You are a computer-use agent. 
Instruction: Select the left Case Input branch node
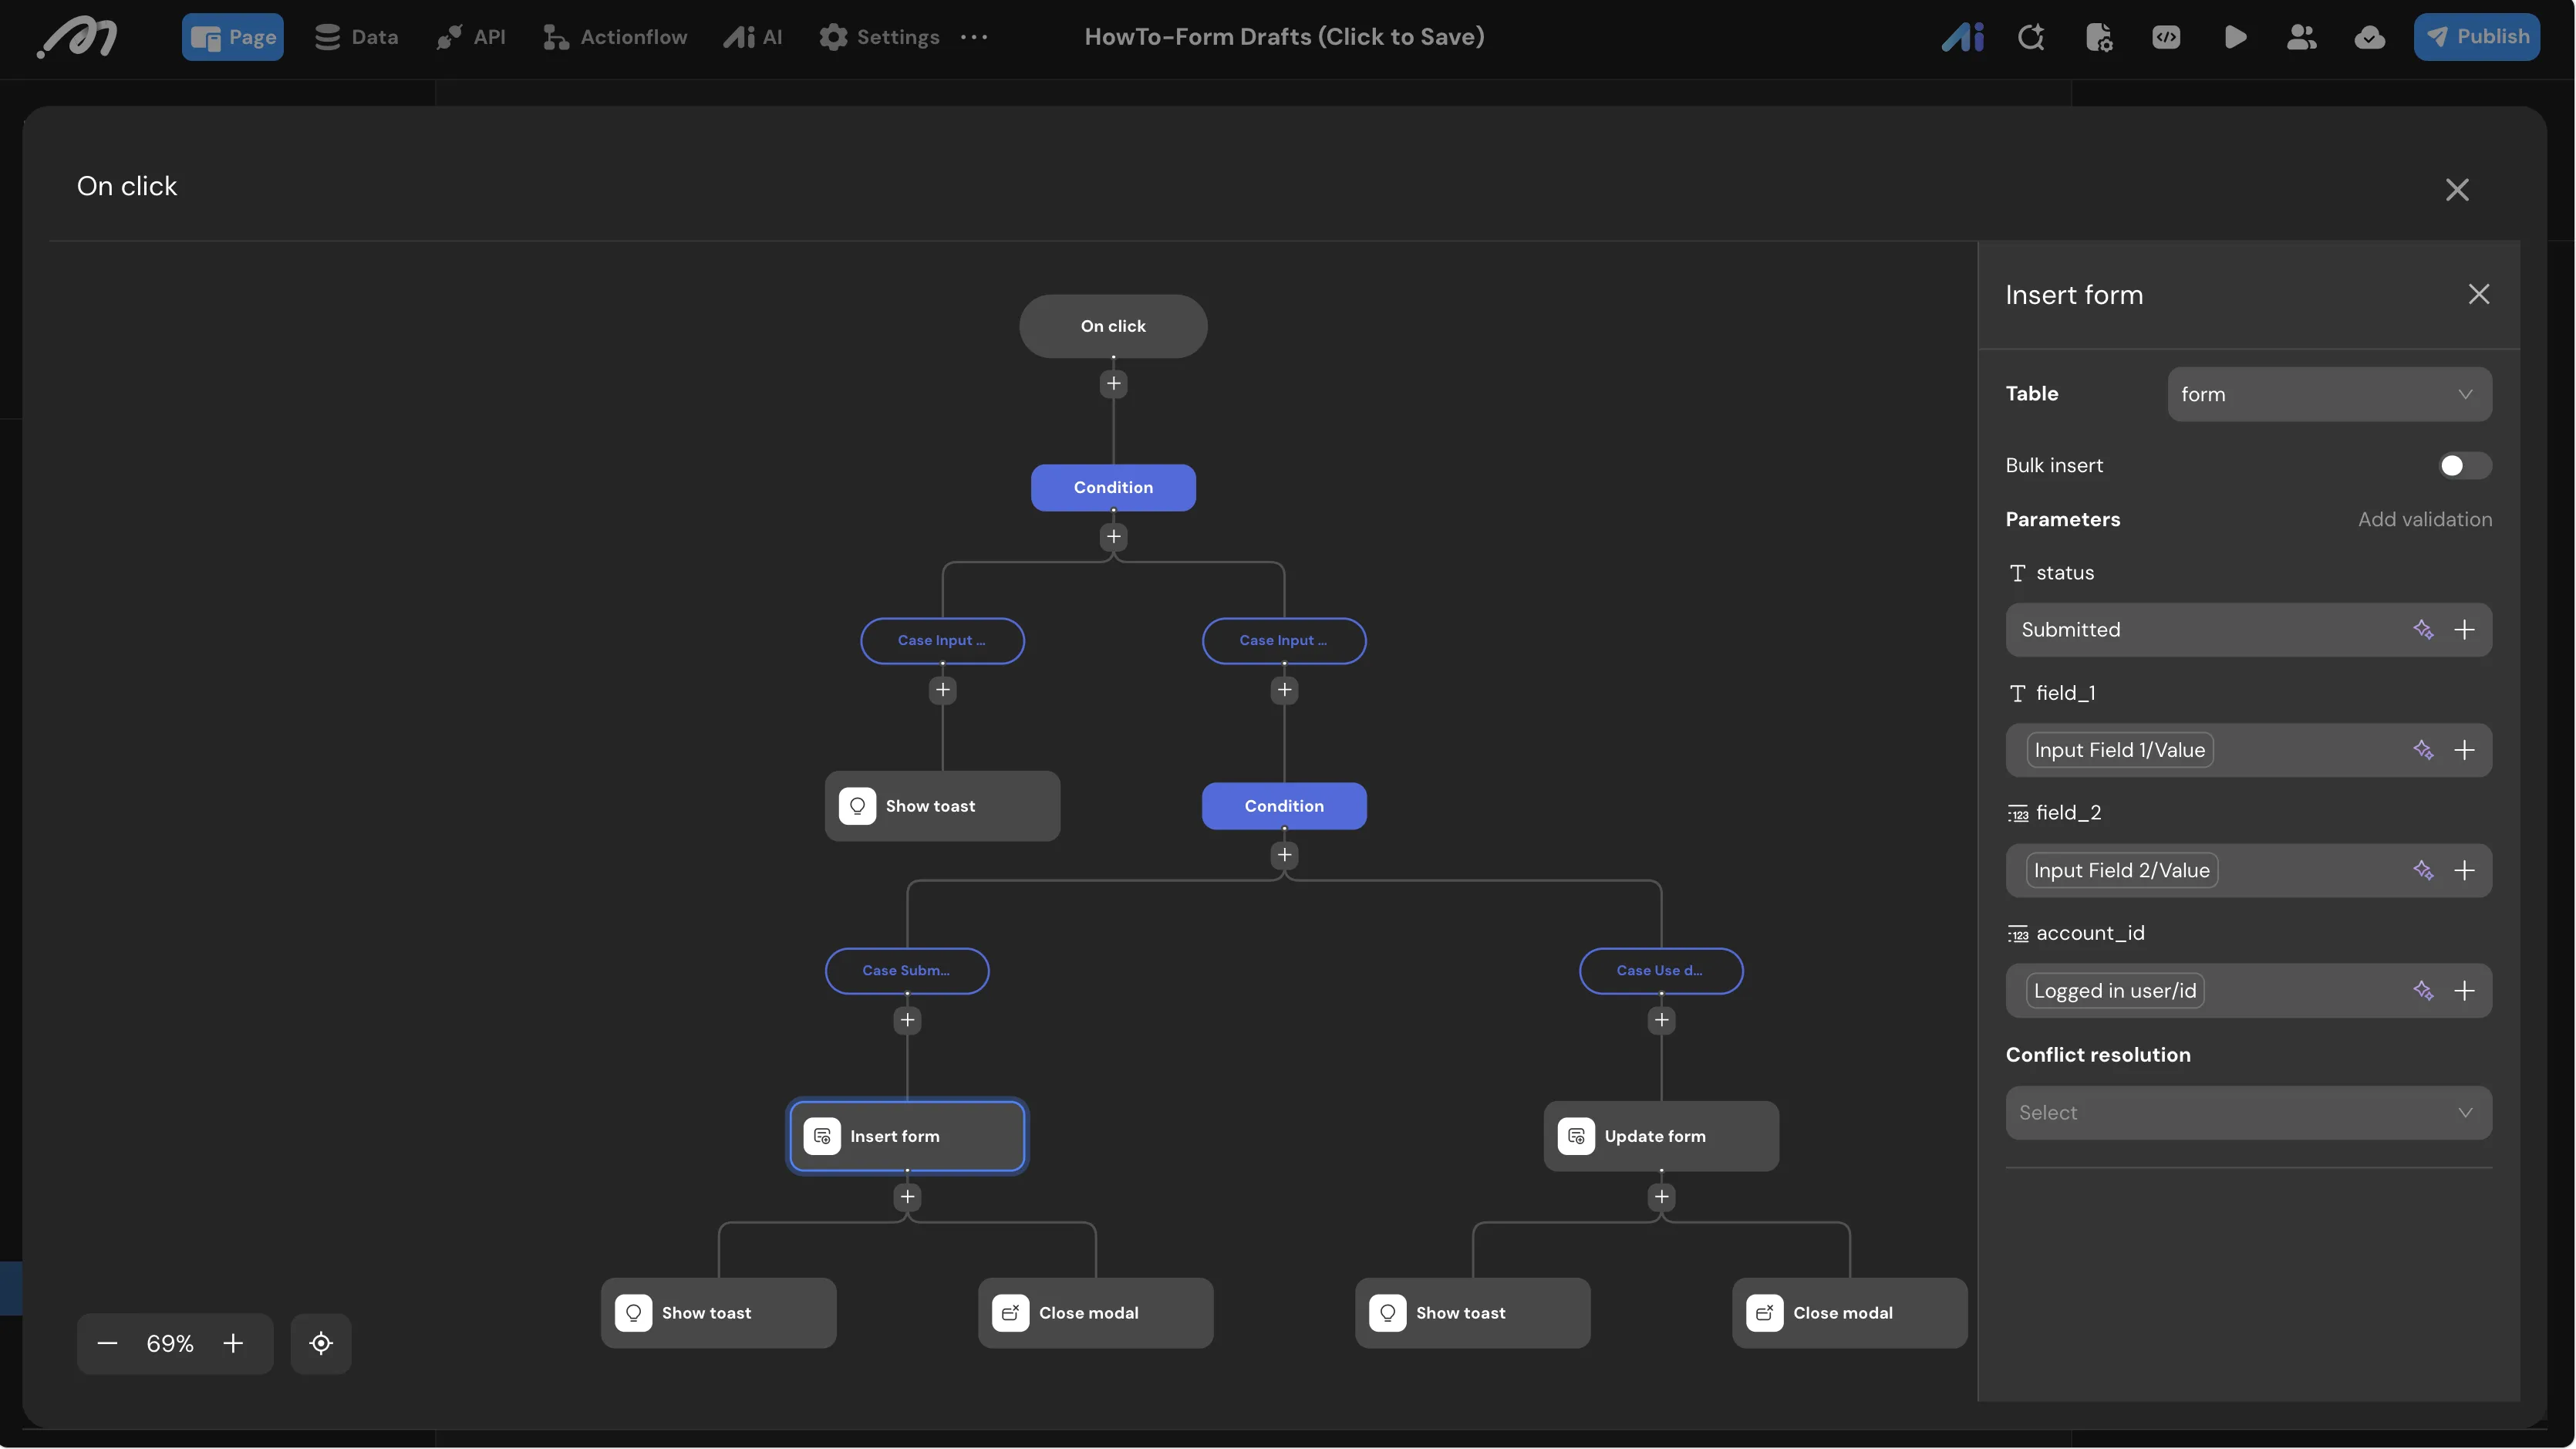point(942,640)
